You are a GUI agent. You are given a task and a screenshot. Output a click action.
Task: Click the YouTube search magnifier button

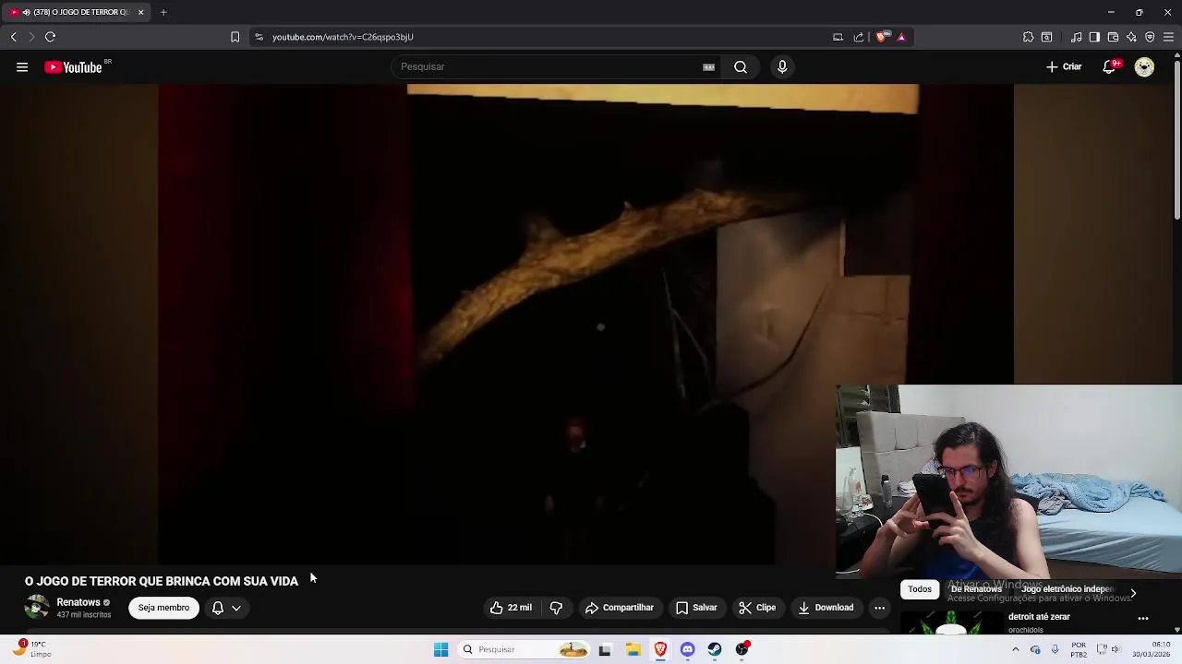pos(741,66)
